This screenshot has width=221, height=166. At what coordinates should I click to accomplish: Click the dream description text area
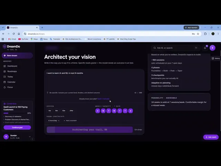[94, 81]
